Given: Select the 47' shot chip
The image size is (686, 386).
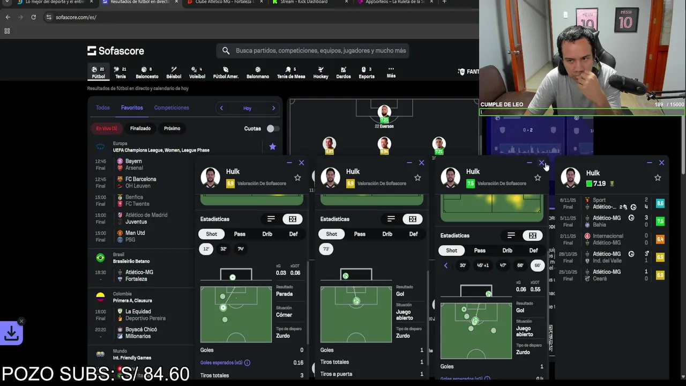Looking at the screenshot, I should 503,265.
